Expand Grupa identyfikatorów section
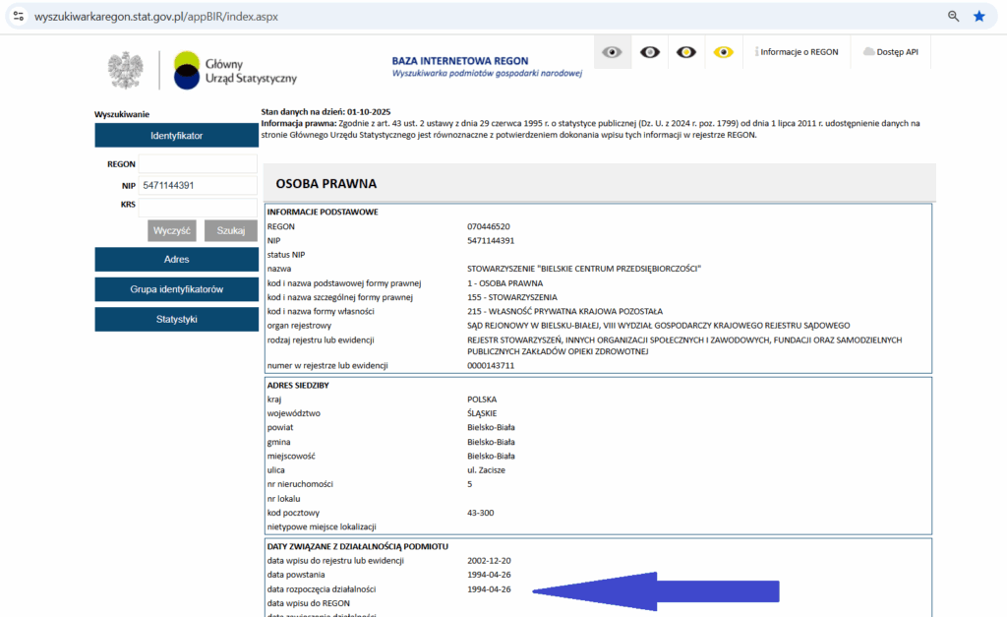 pyautogui.click(x=176, y=289)
